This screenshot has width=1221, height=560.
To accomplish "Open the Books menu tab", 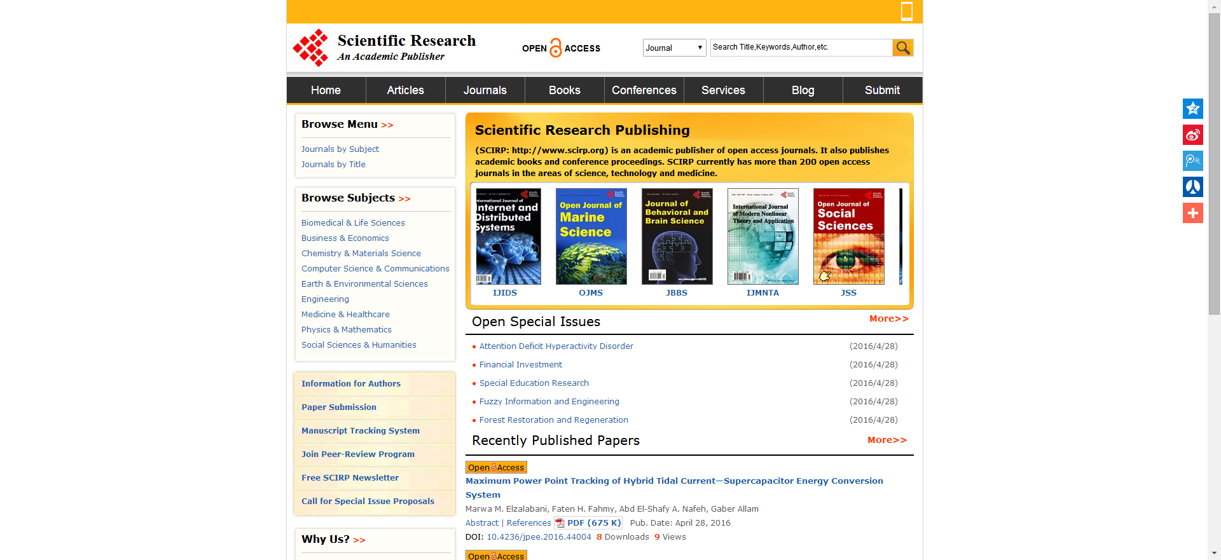I will [565, 90].
